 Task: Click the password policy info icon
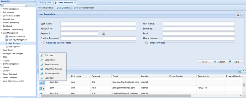(x=104, y=33)
